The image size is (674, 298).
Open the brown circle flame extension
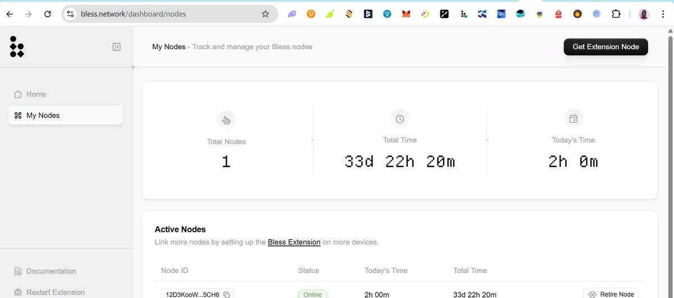577,14
